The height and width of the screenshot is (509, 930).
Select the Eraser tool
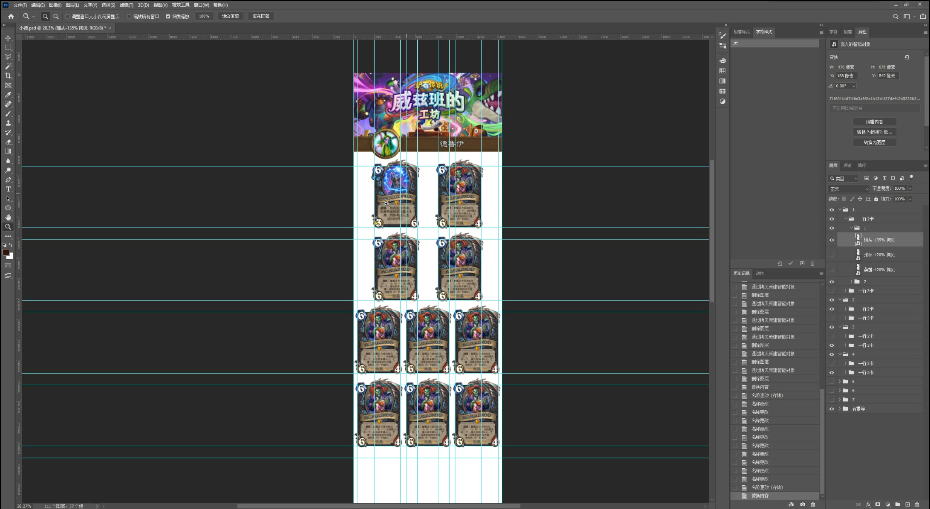coord(8,142)
